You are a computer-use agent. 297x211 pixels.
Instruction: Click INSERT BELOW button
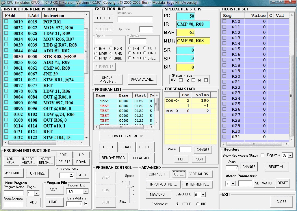tap(46, 161)
